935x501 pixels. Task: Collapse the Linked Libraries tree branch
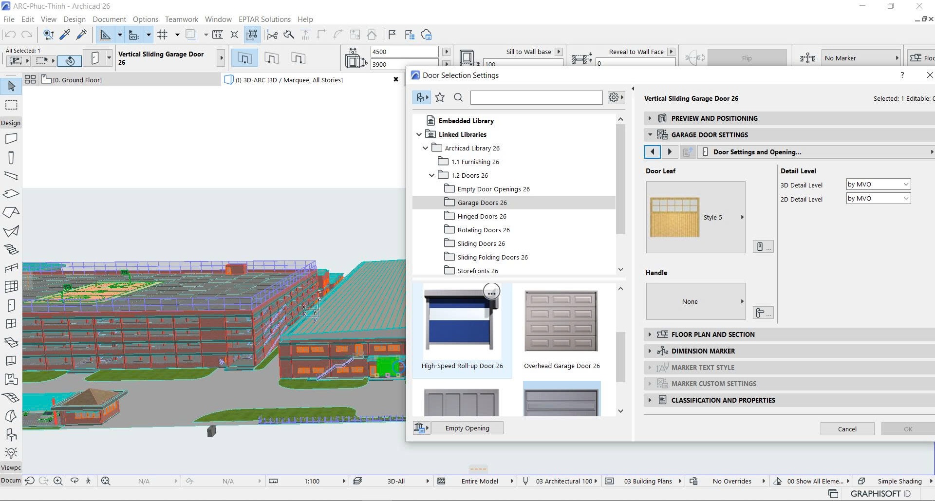[x=419, y=134]
